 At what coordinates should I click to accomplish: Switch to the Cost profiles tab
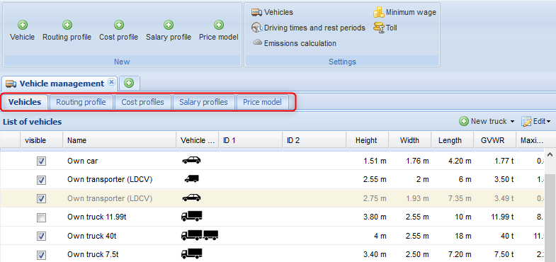(142, 102)
